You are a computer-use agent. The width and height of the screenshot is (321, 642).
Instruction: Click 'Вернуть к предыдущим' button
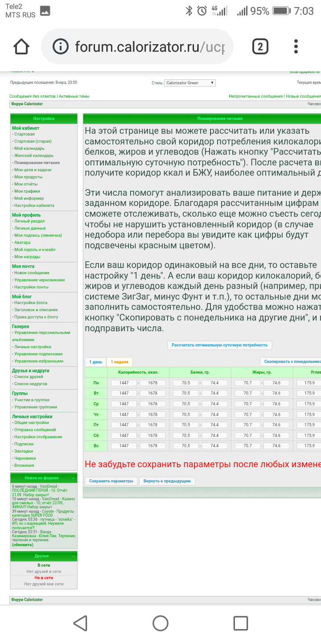[167, 481]
